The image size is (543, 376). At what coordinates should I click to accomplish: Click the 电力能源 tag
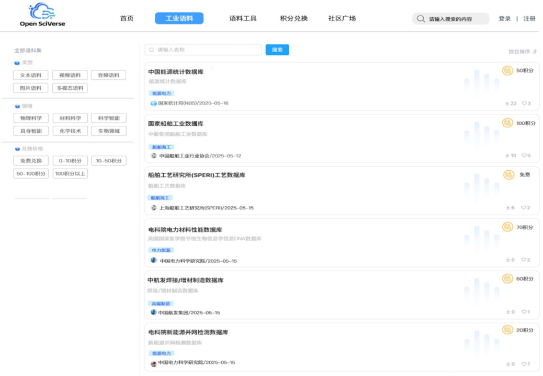click(161, 250)
